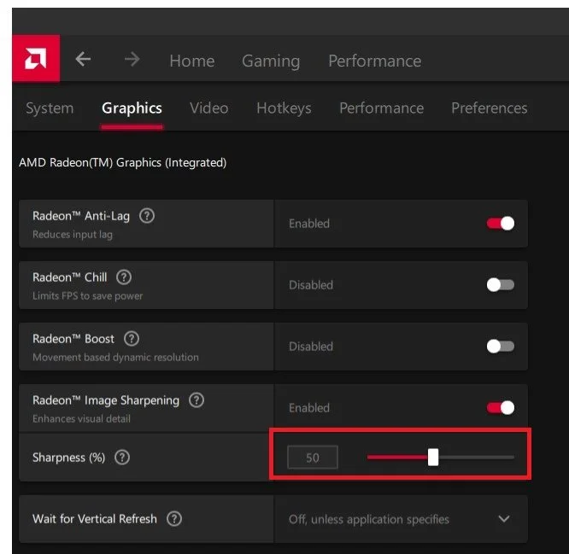Open the Performance settings sub-tab

381,108
